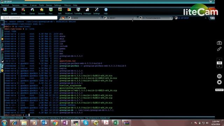Open File Explorer from the taskbar

[24, 123]
